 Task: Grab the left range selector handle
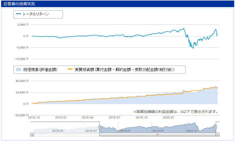(x=99, y=127)
